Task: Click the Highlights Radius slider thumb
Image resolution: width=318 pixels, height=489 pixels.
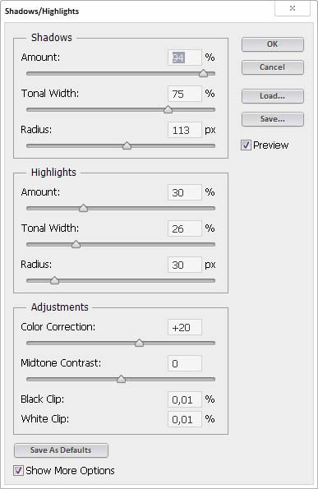Action: tap(54, 280)
